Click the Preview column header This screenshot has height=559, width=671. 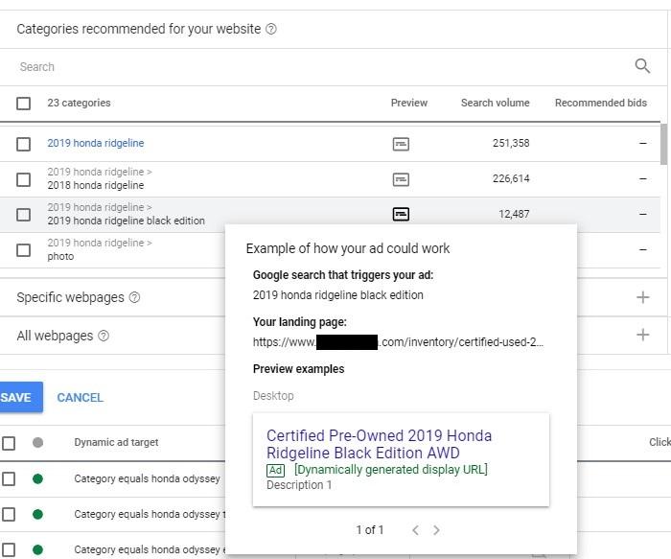[x=409, y=103]
